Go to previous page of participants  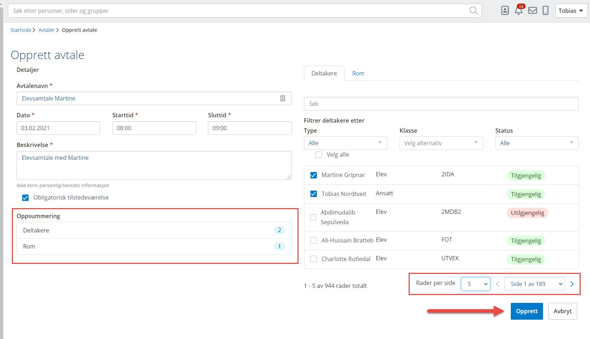point(498,284)
